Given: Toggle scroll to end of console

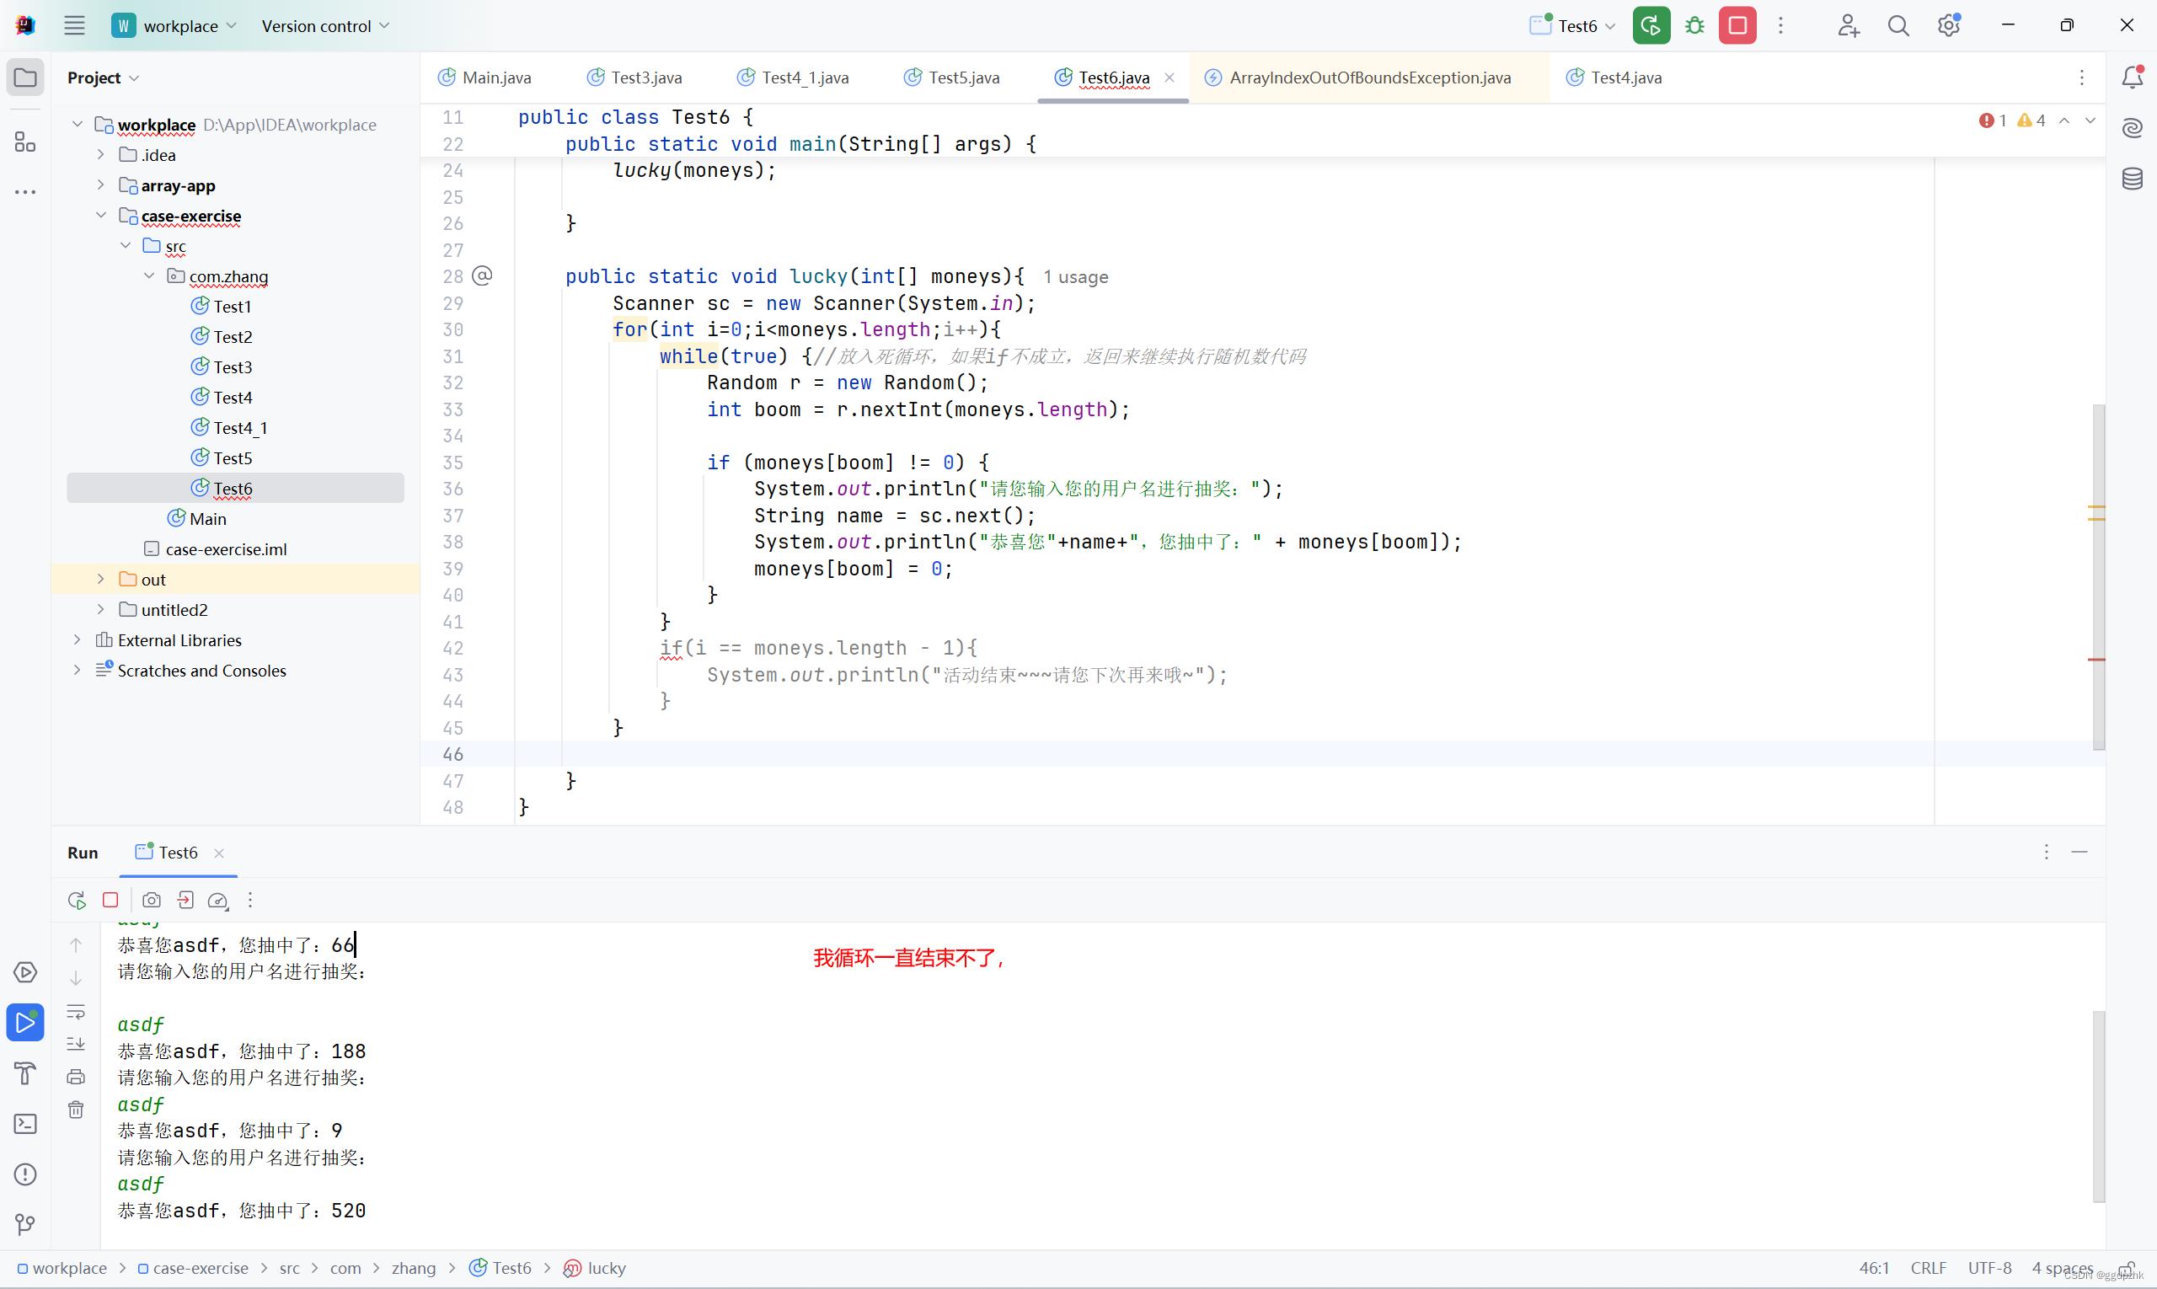Looking at the screenshot, I should coord(77,1044).
